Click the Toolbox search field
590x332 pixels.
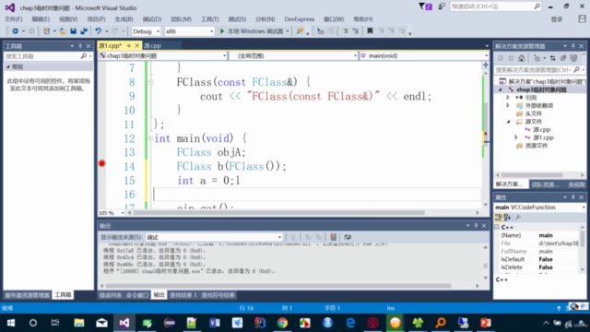tap(48, 56)
